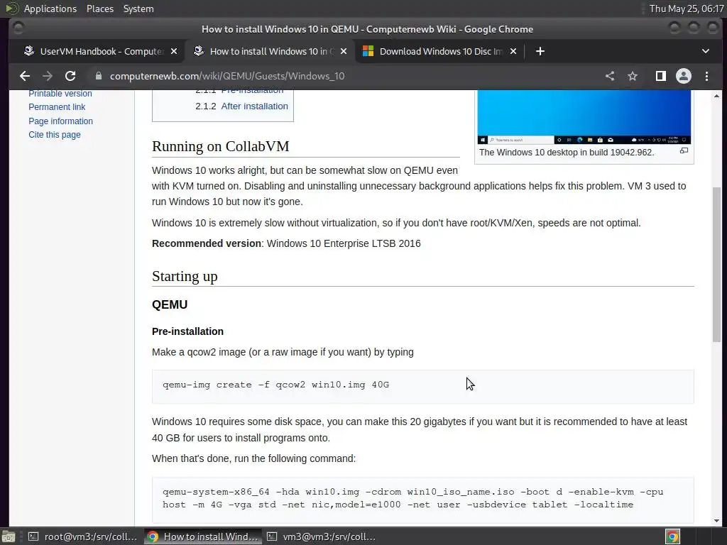Open Printable version link
The image size is (727, 545).
(x=60, y=93)
